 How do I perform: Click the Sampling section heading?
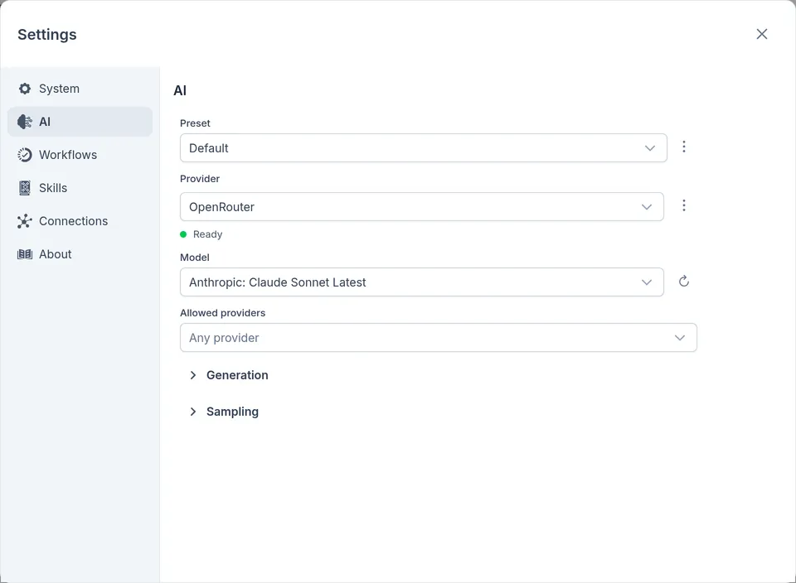coord(232,412)
